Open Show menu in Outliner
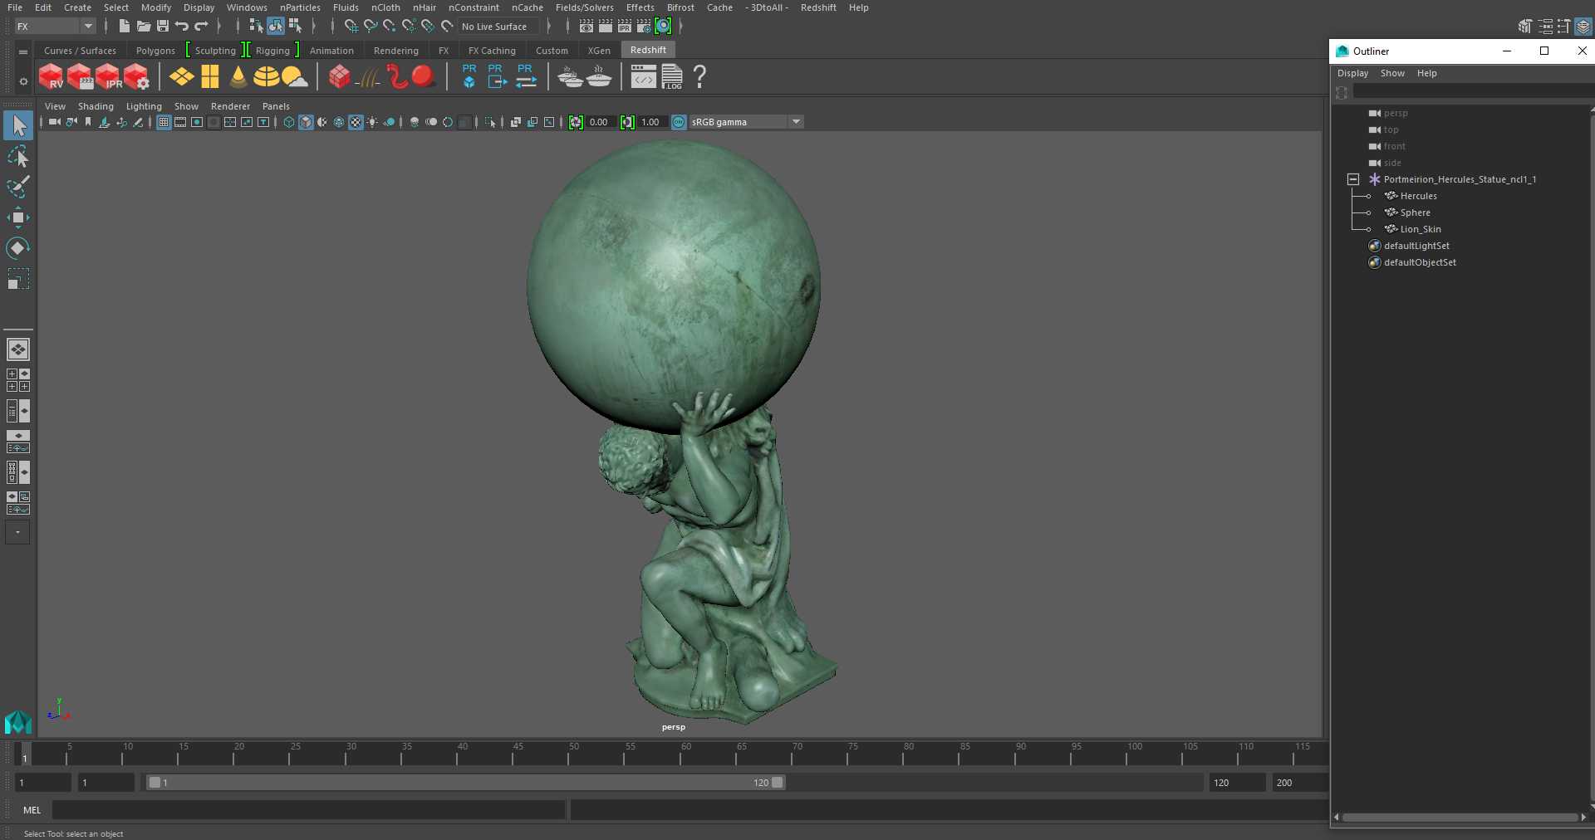The height and width of the screenshot is (840, 1595). (1392, 73)
